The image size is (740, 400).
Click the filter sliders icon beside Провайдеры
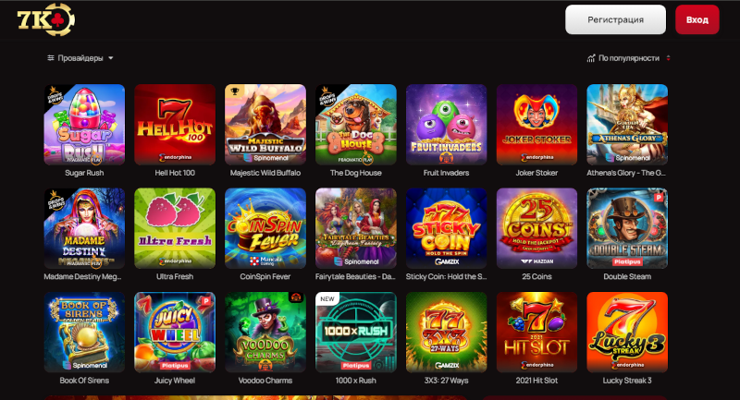[51, 58]
